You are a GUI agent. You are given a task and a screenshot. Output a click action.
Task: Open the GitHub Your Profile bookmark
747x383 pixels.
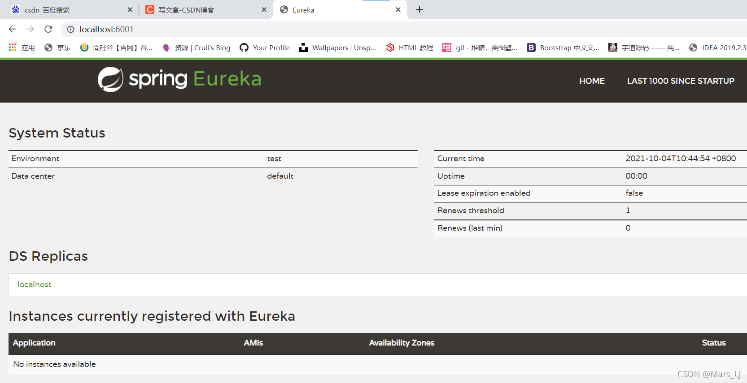click(265, 47)
